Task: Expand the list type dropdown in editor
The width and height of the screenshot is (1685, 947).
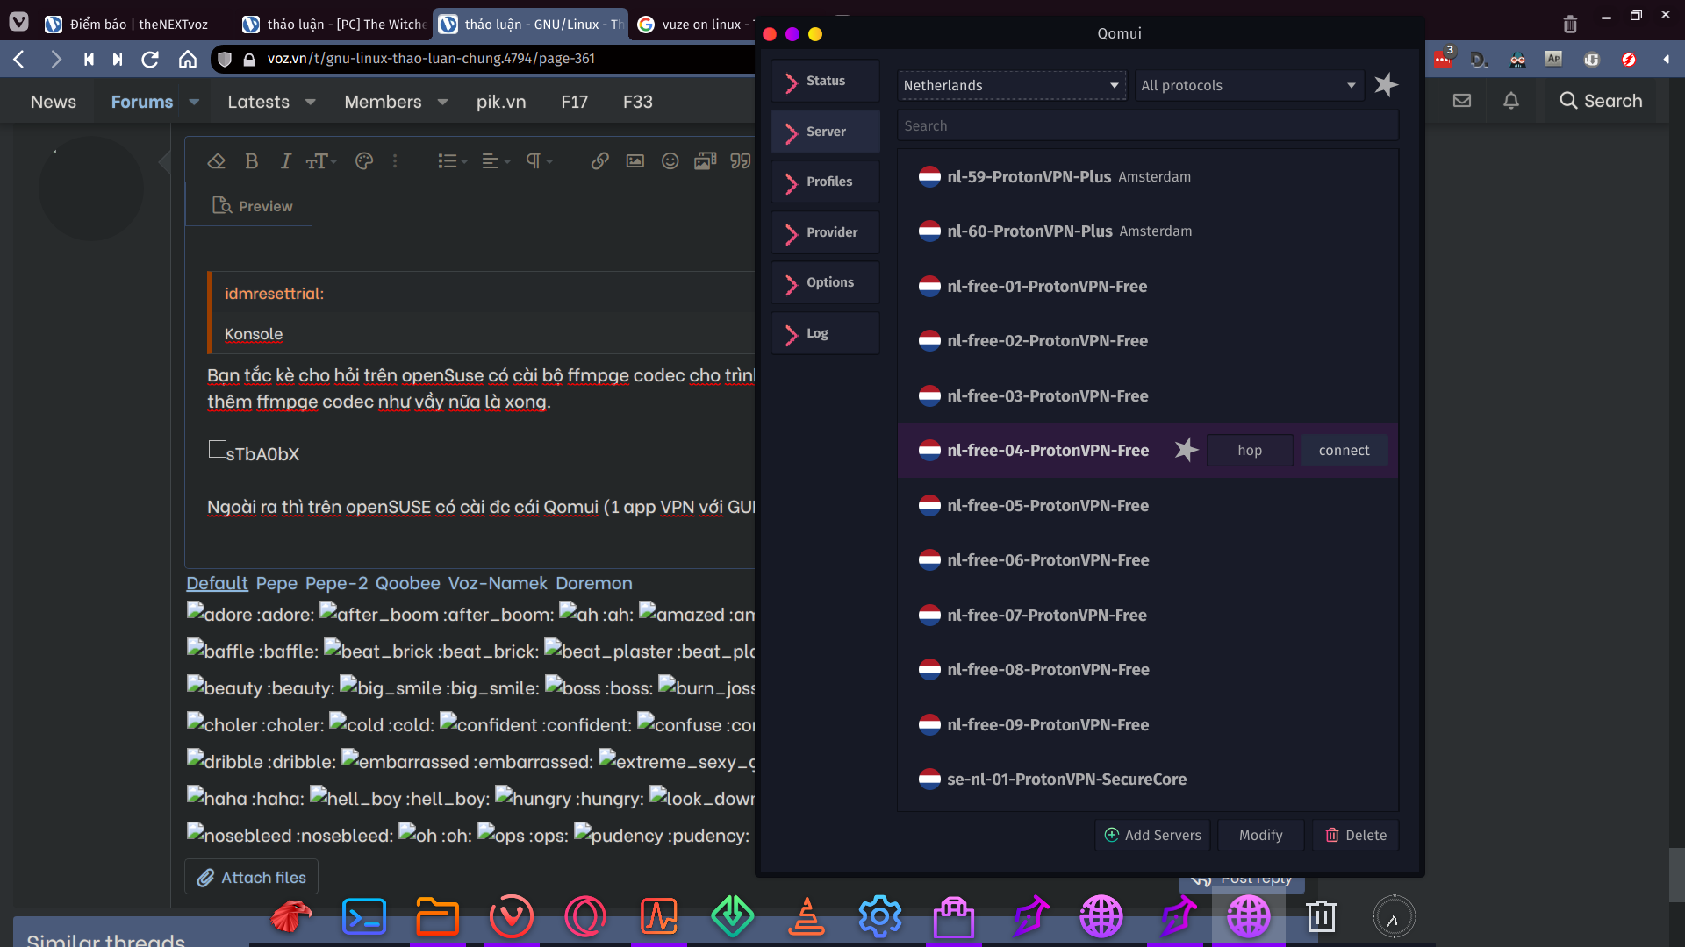Action: tap(453, 160)
